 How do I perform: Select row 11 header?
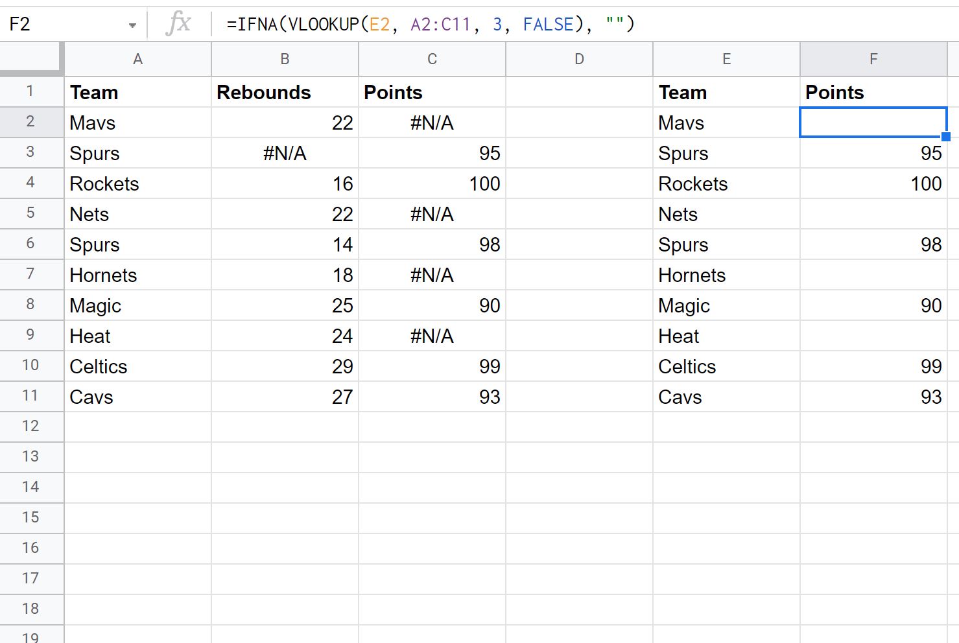click(x=32, y=396)
